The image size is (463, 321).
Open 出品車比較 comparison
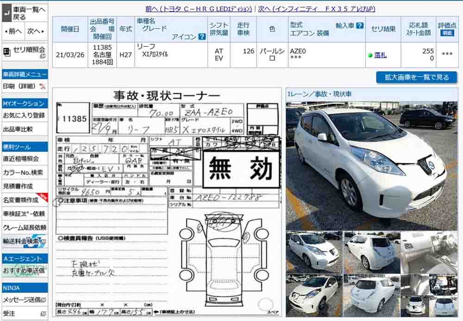click(x=18, y=129)
